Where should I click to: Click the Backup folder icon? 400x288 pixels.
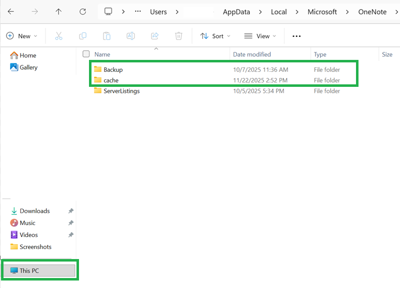[x=97, y=69]
